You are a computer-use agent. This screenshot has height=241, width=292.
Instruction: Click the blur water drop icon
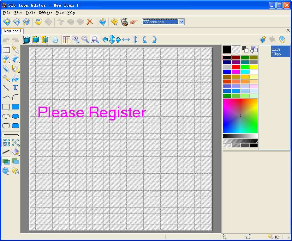[x=55, y=40]
